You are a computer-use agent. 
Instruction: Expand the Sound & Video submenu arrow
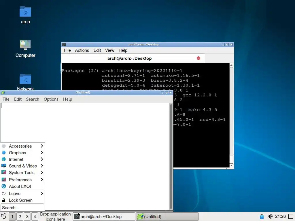pos(42,166)
